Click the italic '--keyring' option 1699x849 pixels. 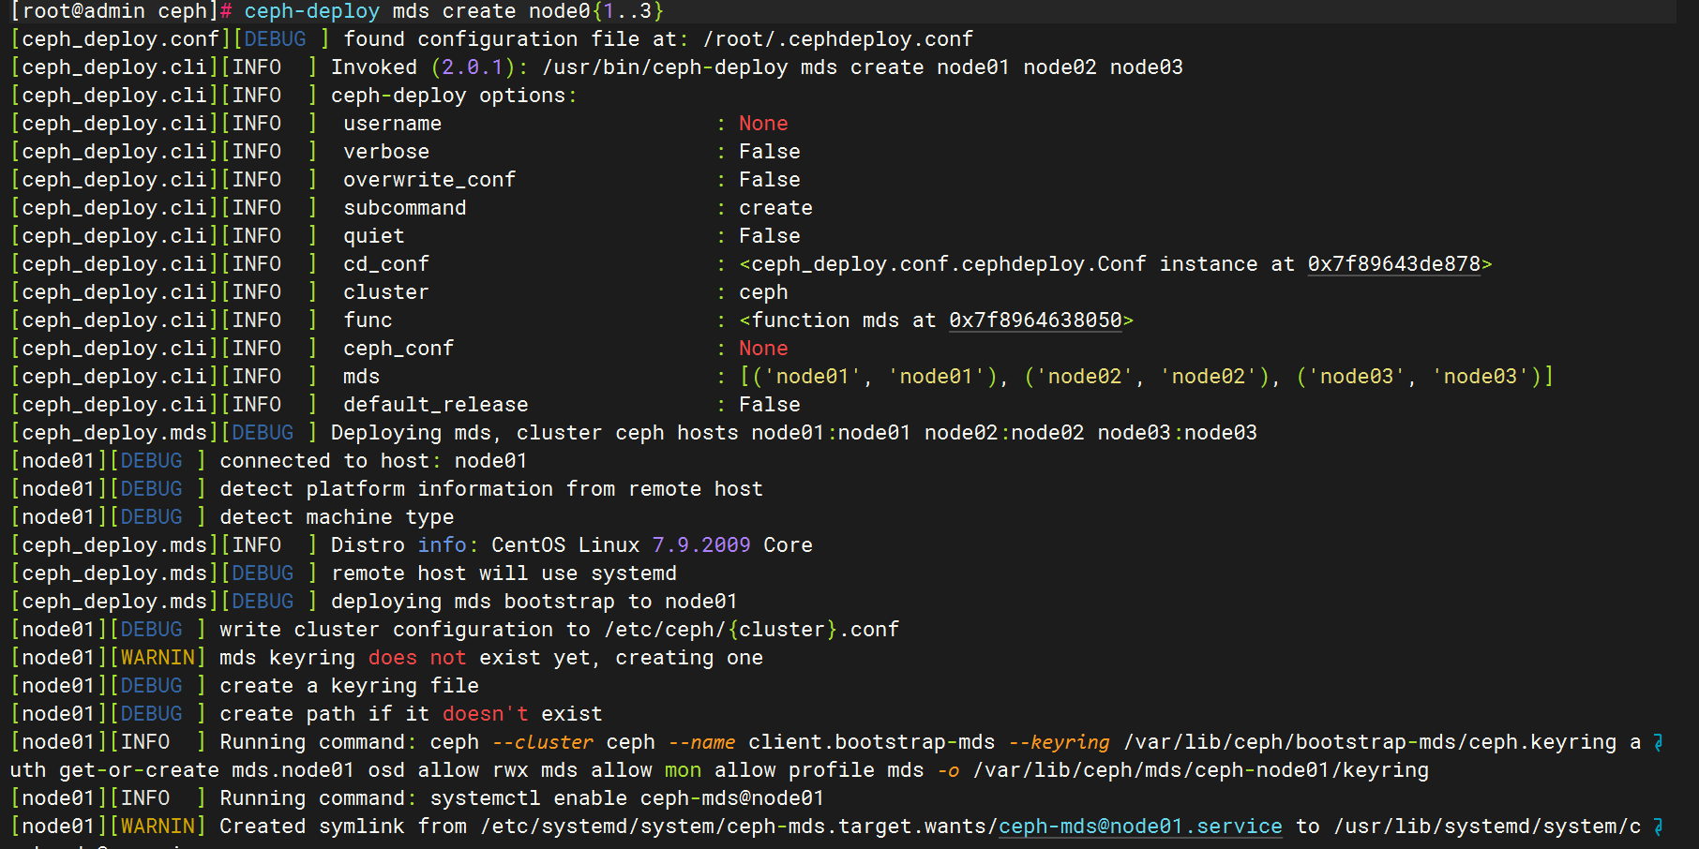pyautogui.click(x=1060, y=742)
